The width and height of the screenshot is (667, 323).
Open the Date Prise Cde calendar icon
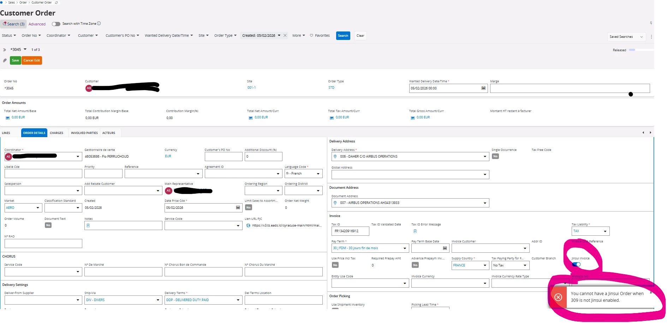[x=238, y=207]
